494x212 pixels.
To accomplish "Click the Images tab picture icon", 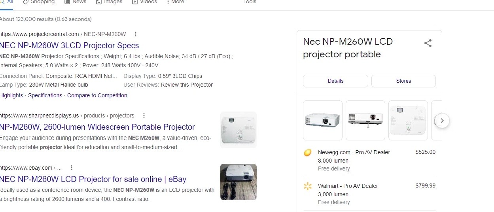I will [x=98, y=2].
